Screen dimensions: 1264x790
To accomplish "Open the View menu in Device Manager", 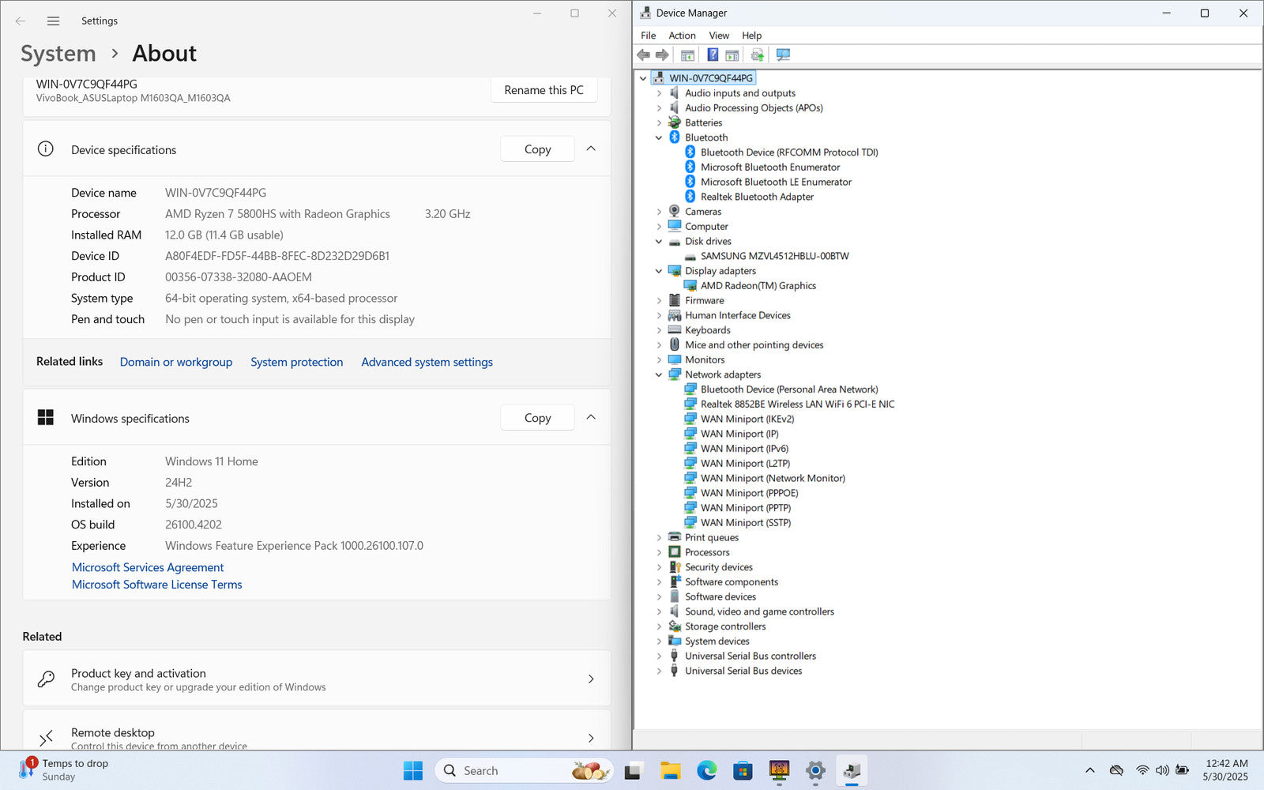I will tap(719, 36).
